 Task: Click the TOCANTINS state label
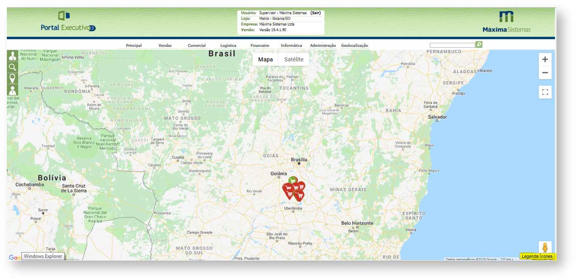click(x=294, y=88)
